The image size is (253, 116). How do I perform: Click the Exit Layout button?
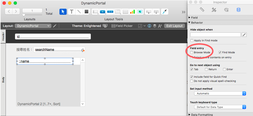(x=174, y=26)
